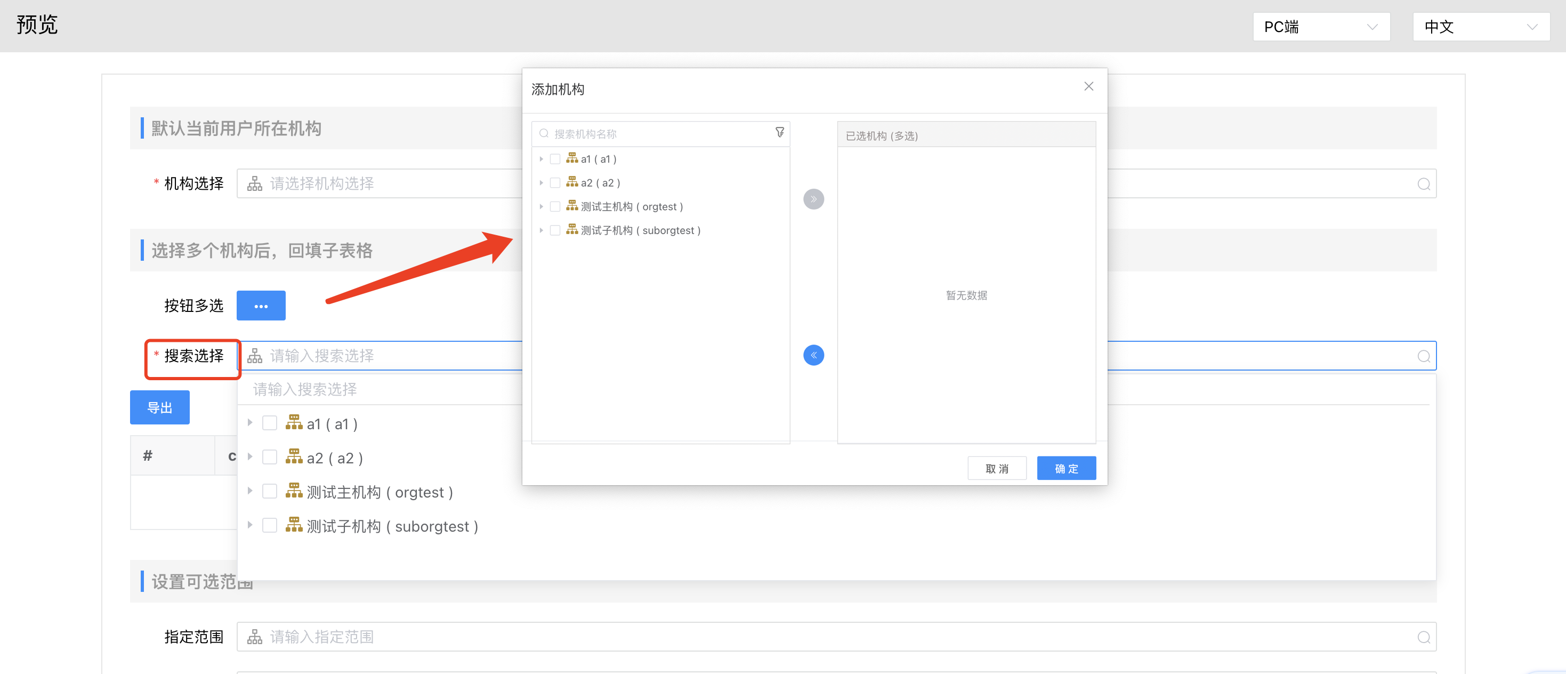
Task: Open the 中文 language dropdown
Action: 1480,27
